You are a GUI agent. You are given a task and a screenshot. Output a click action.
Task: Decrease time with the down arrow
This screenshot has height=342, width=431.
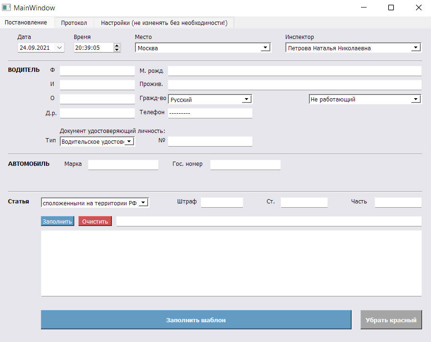[x=117, y=50]
